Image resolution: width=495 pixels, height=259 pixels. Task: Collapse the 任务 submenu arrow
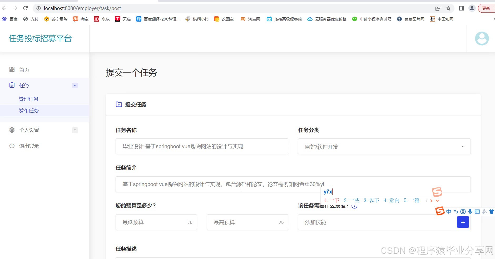(75, 85)
